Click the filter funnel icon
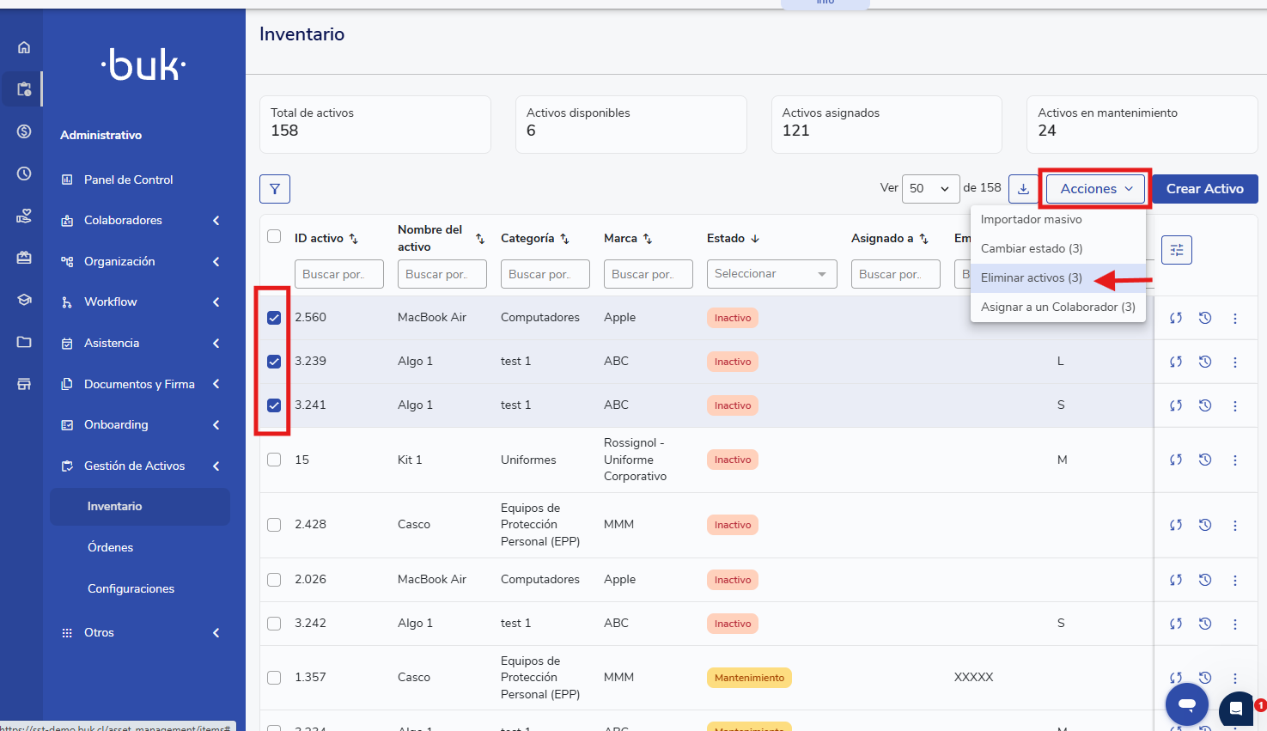Image resolution: width=1267 pixels, height=731 pixels. pos(275,189)
